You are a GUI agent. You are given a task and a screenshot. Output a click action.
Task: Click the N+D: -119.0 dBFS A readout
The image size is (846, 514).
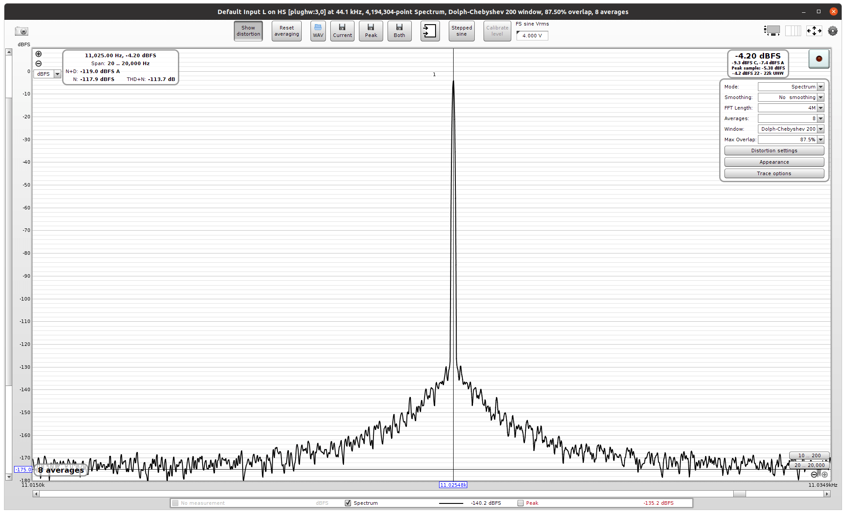click(92, 71)
